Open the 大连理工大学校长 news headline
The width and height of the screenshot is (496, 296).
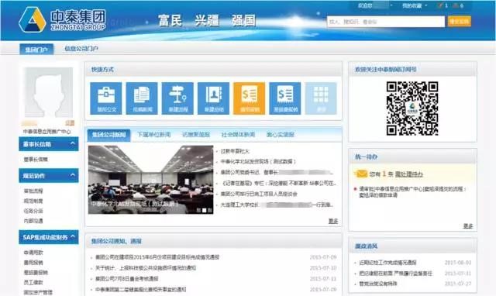pyautogui.click(x=277, y=205)
